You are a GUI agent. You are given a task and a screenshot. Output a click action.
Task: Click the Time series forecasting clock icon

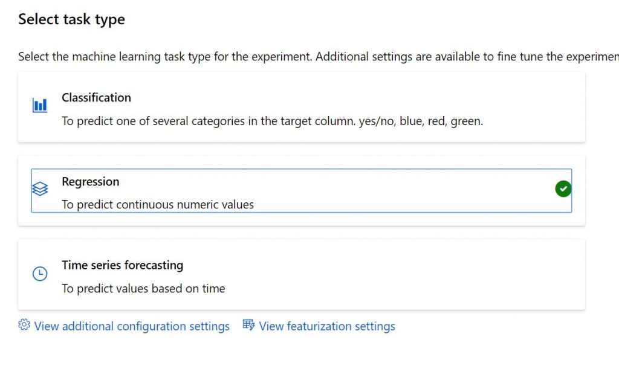tap(40, 274)
